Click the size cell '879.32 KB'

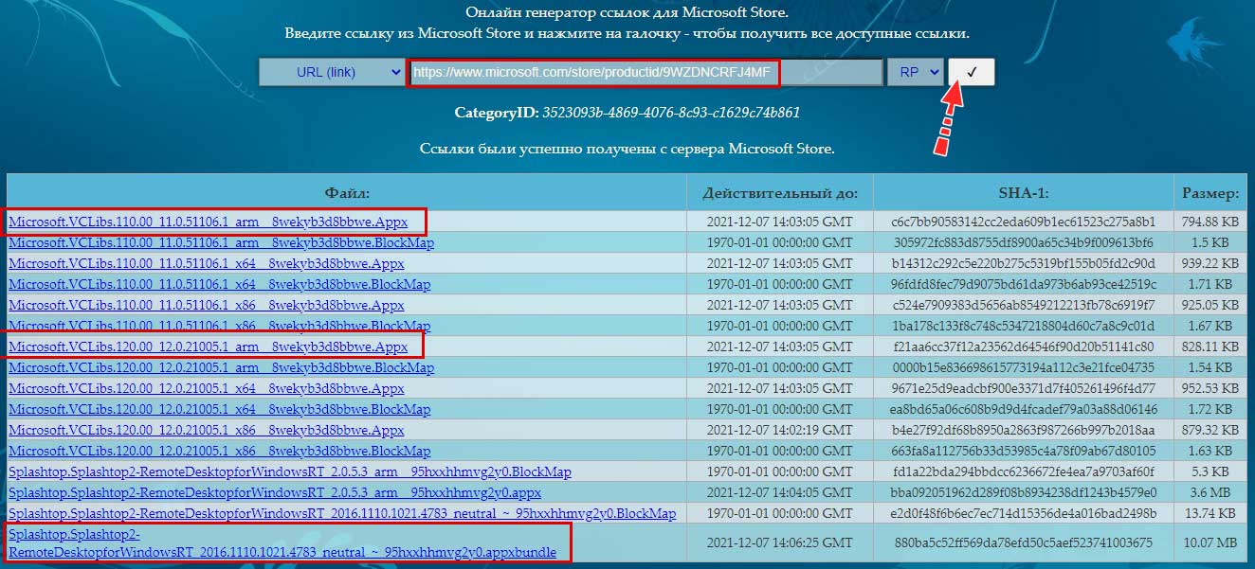click(1210, 430)
